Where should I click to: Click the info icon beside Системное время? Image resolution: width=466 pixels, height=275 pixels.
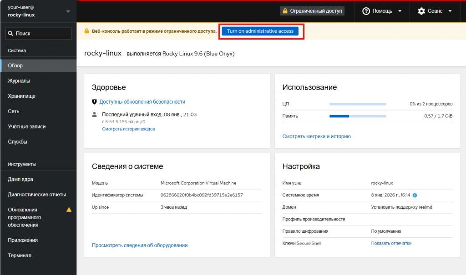pyautogui.click(x=414, y=195)
